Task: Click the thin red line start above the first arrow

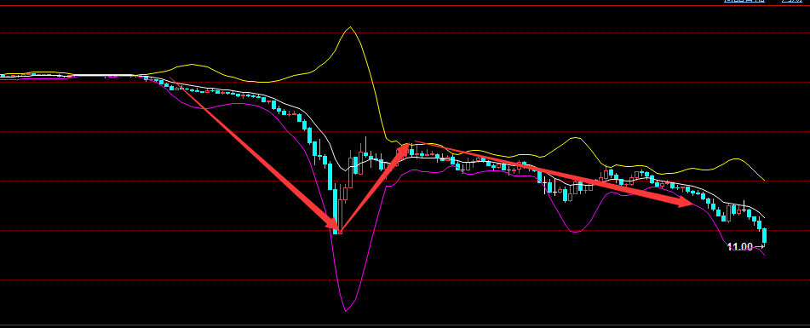Action: point(170,78)
